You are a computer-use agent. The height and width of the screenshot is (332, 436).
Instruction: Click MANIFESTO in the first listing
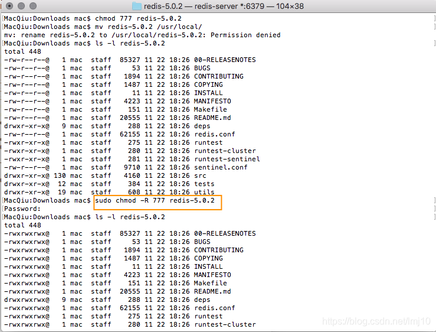pyautogui.click(x=212, y=102)
